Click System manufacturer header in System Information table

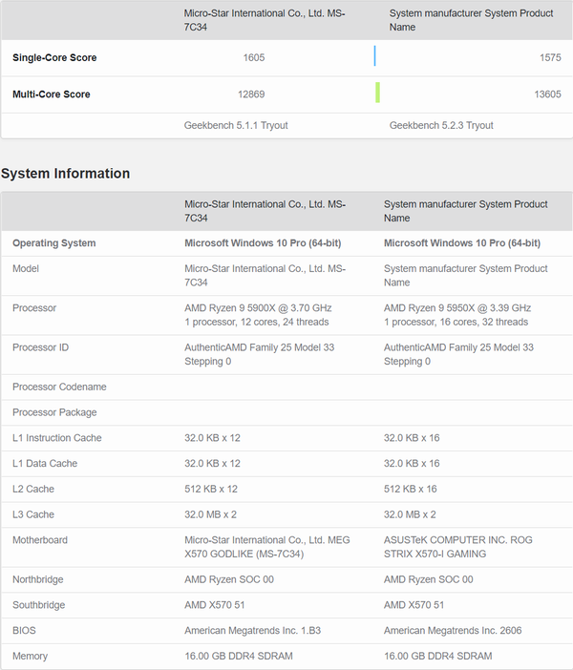[465, 211]
